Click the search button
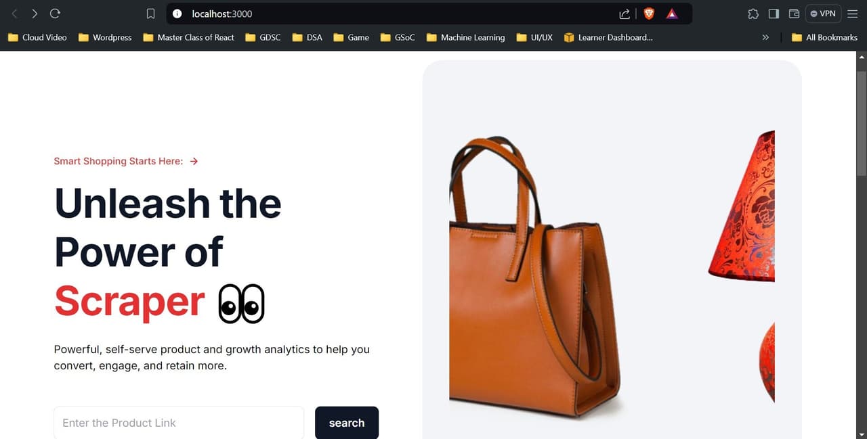This screenshot has width=867, height=439. (347, 423)
